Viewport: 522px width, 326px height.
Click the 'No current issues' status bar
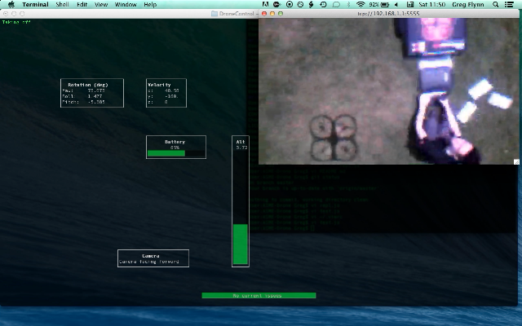259,295
